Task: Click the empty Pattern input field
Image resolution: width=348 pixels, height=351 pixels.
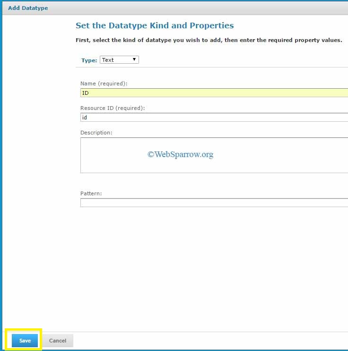Action: pos(214,203)
